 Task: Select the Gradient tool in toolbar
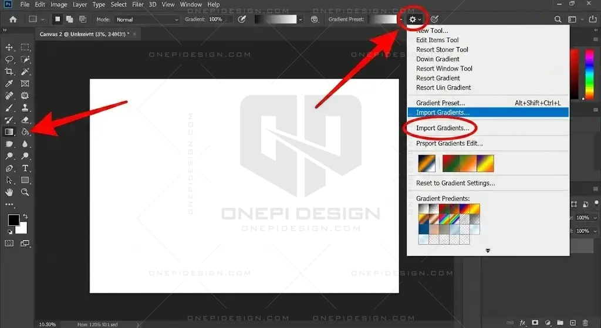click(9, 132)
